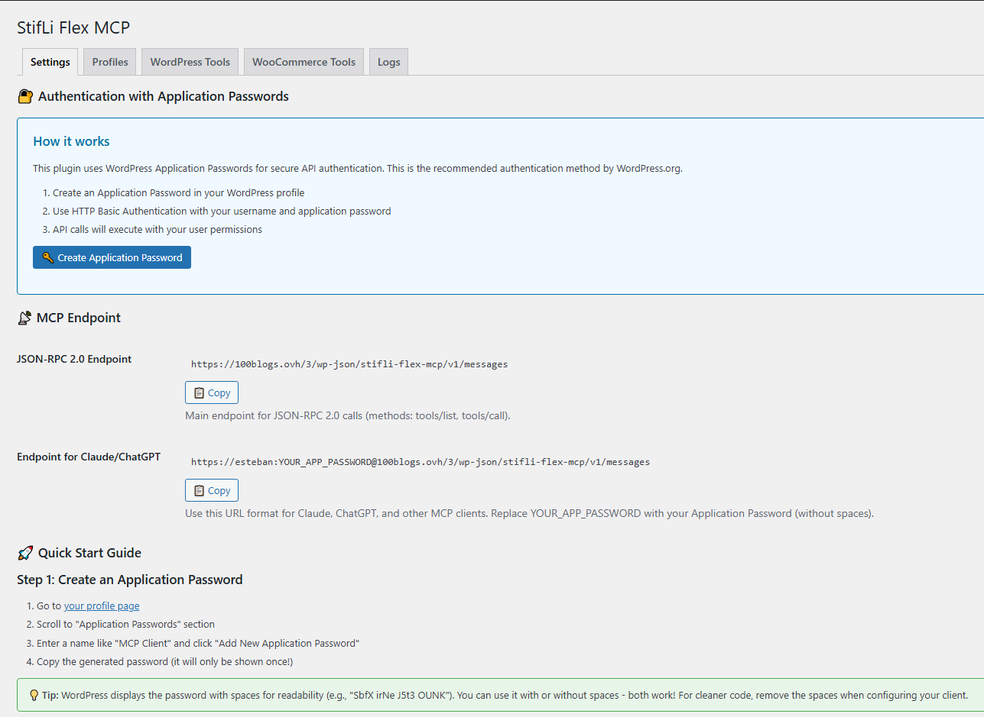Click the 'Use this URL format for Claude' description

tap(529, 514)
